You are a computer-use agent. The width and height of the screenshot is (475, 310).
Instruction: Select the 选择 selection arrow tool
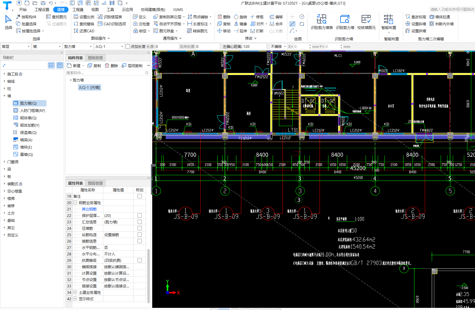(8, 22)
